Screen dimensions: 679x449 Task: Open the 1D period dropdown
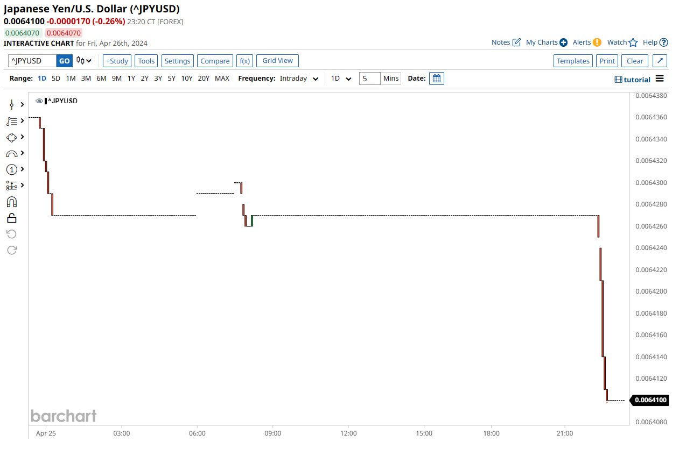coord(341,79)
